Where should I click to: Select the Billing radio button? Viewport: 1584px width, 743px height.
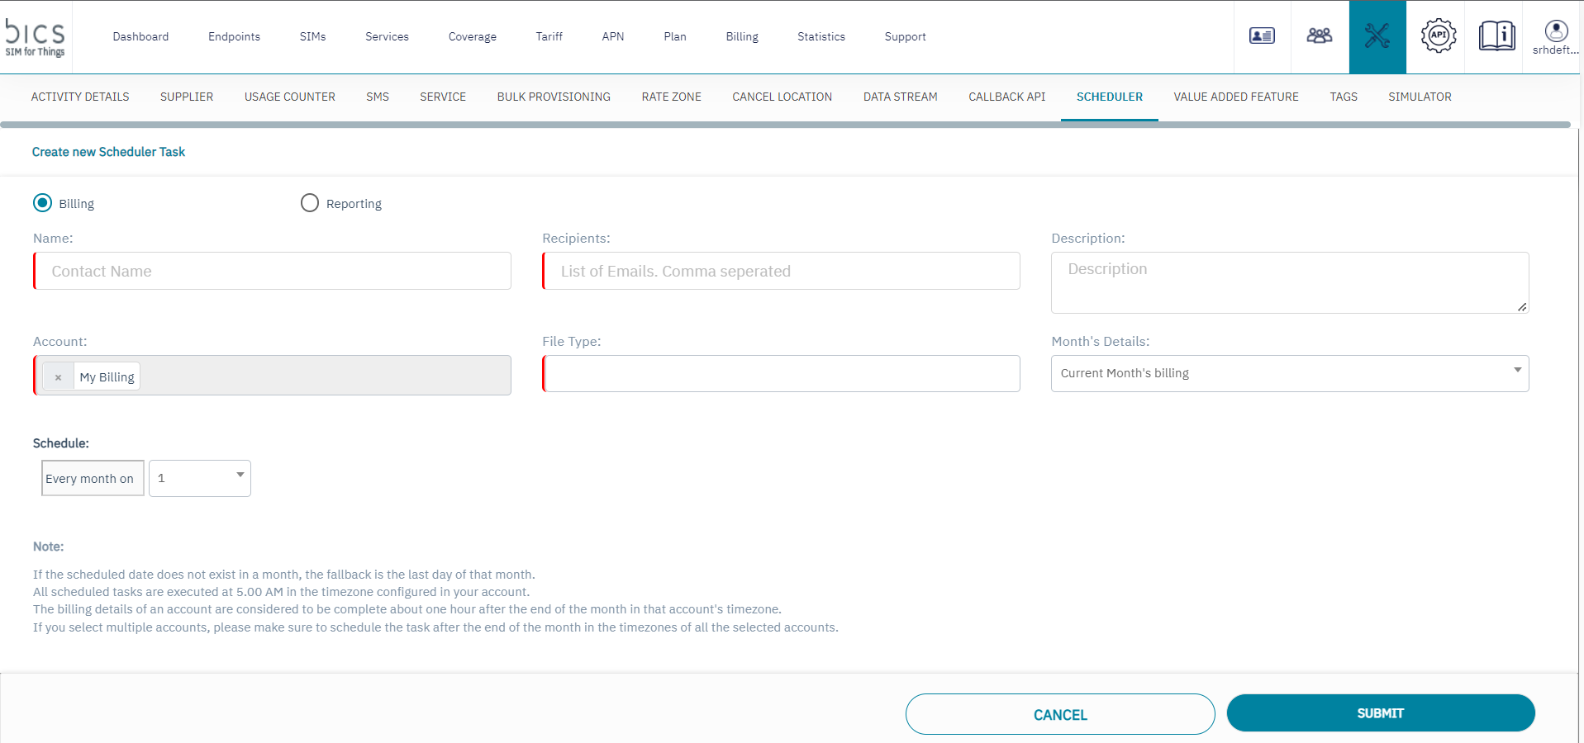[43, 203]
